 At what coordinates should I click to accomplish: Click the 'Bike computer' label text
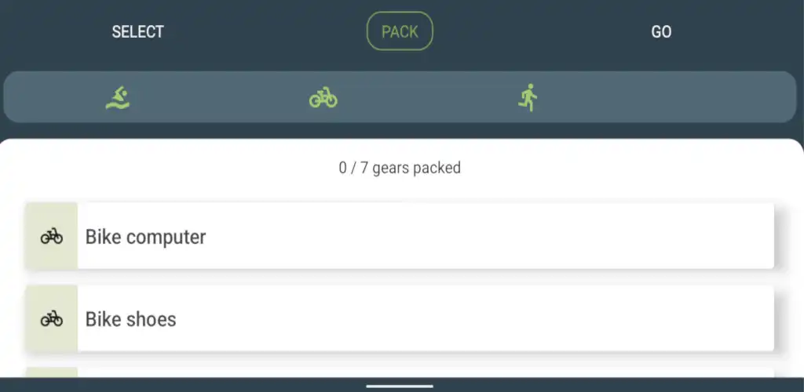(145, 237)
